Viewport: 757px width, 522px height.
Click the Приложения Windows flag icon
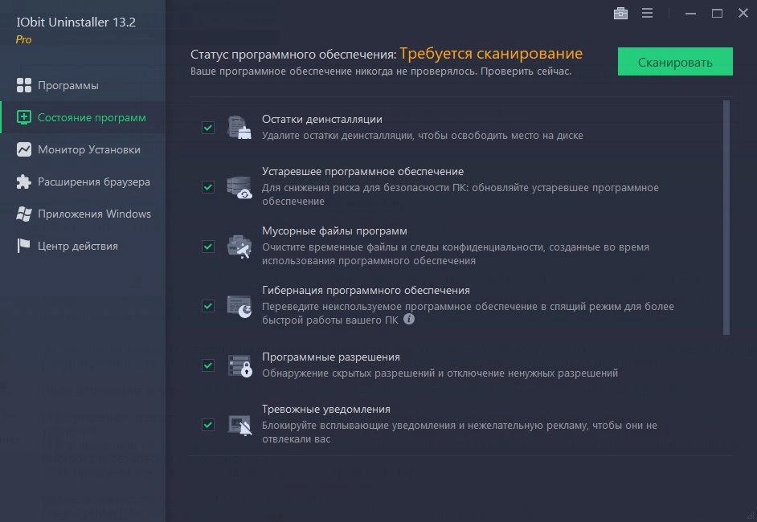coord(23,214)
